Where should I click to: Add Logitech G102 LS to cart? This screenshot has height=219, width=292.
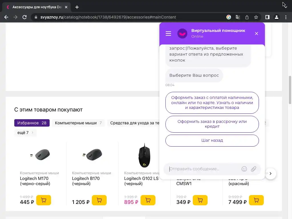[x=148, y=200]
